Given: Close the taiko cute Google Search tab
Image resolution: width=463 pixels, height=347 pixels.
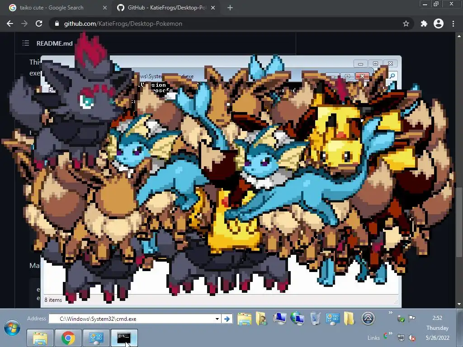Looking at the screenshot, I should [x=105, y=8].
